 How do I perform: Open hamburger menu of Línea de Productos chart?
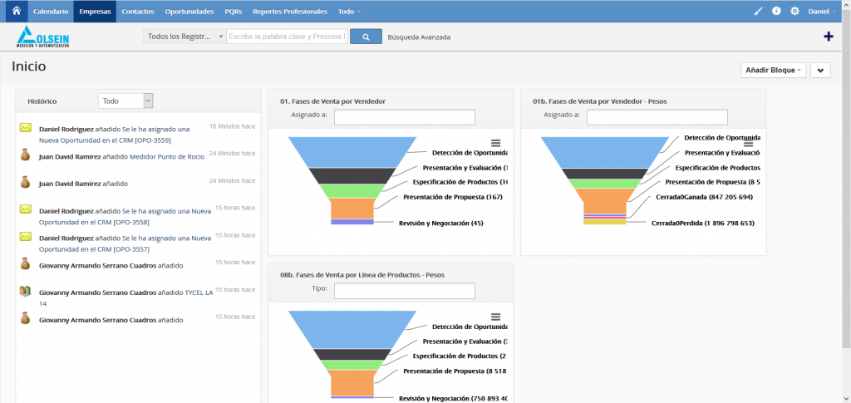495,317
